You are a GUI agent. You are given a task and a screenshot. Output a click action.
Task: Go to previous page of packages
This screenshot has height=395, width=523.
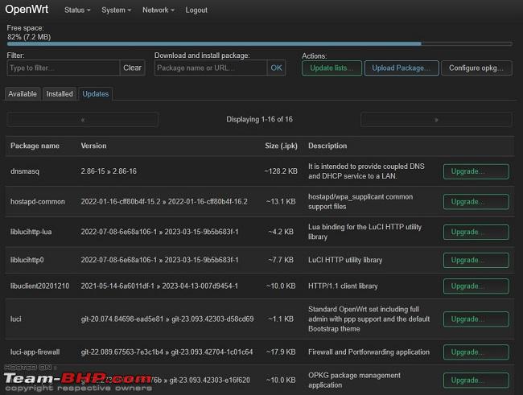tap(82, 119)
